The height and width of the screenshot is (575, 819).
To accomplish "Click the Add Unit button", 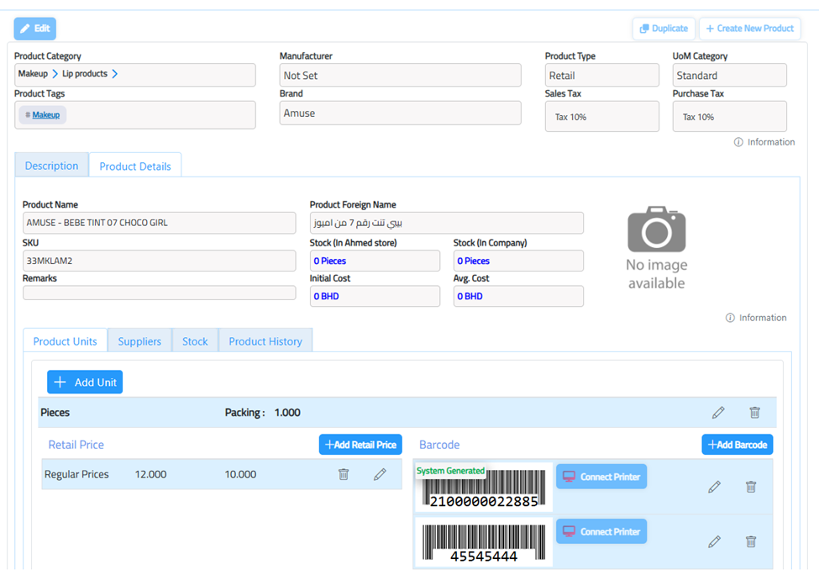I will pos(85,382).
